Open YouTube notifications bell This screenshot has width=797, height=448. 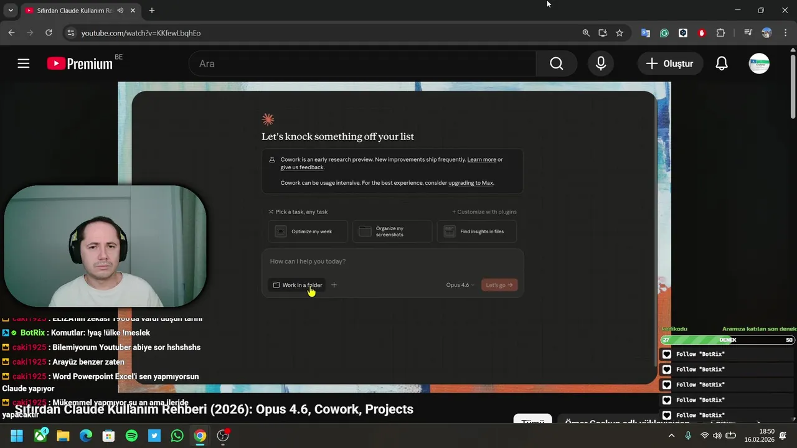(x=722, y=63)
